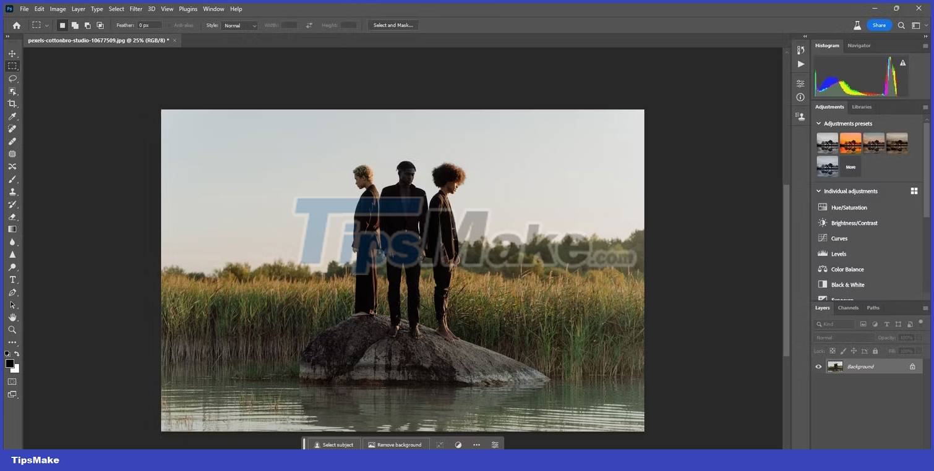Click the orange adjustment preset thumbnail
Viewport: 934px width, 471px height.
[x=850, y=142]
